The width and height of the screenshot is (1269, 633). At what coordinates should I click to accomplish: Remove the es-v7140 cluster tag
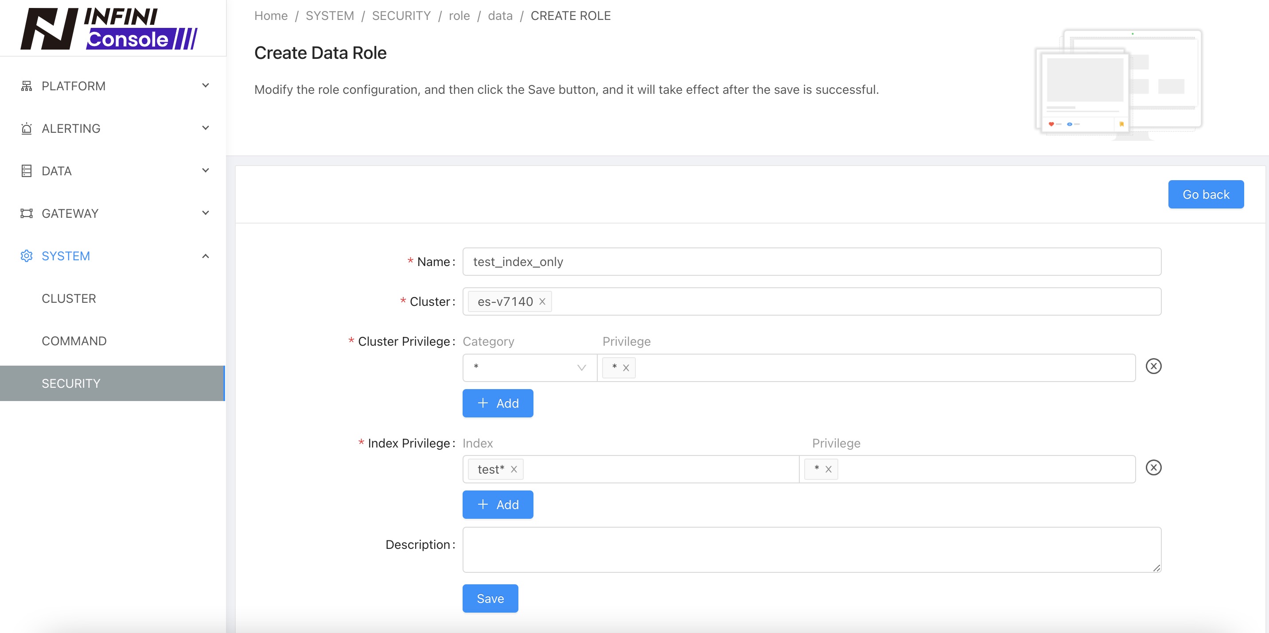542,301
